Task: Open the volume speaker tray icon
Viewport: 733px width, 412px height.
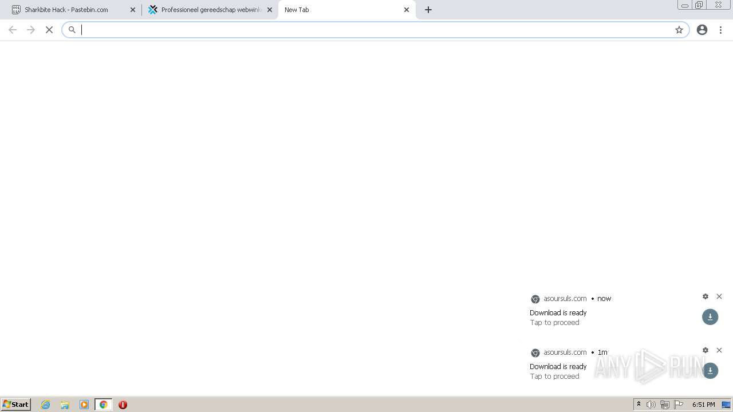Action: (x=651, y=405)
